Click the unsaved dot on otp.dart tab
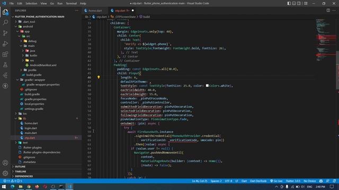The width and height of the screenshot is (339, 190). pos(133,11)
